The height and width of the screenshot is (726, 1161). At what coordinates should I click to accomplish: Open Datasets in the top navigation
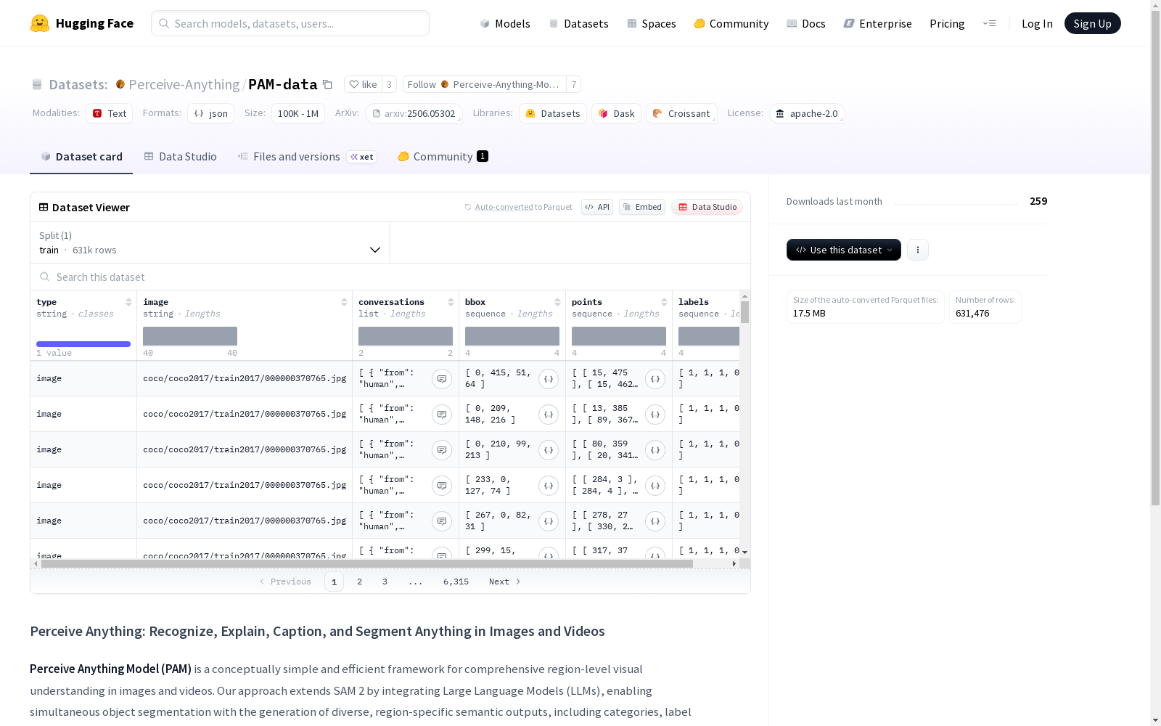click(579, 23)
